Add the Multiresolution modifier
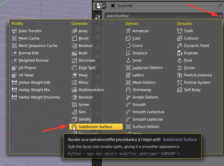The height and width of the screenshot is (166, 224). coord(88,90)
